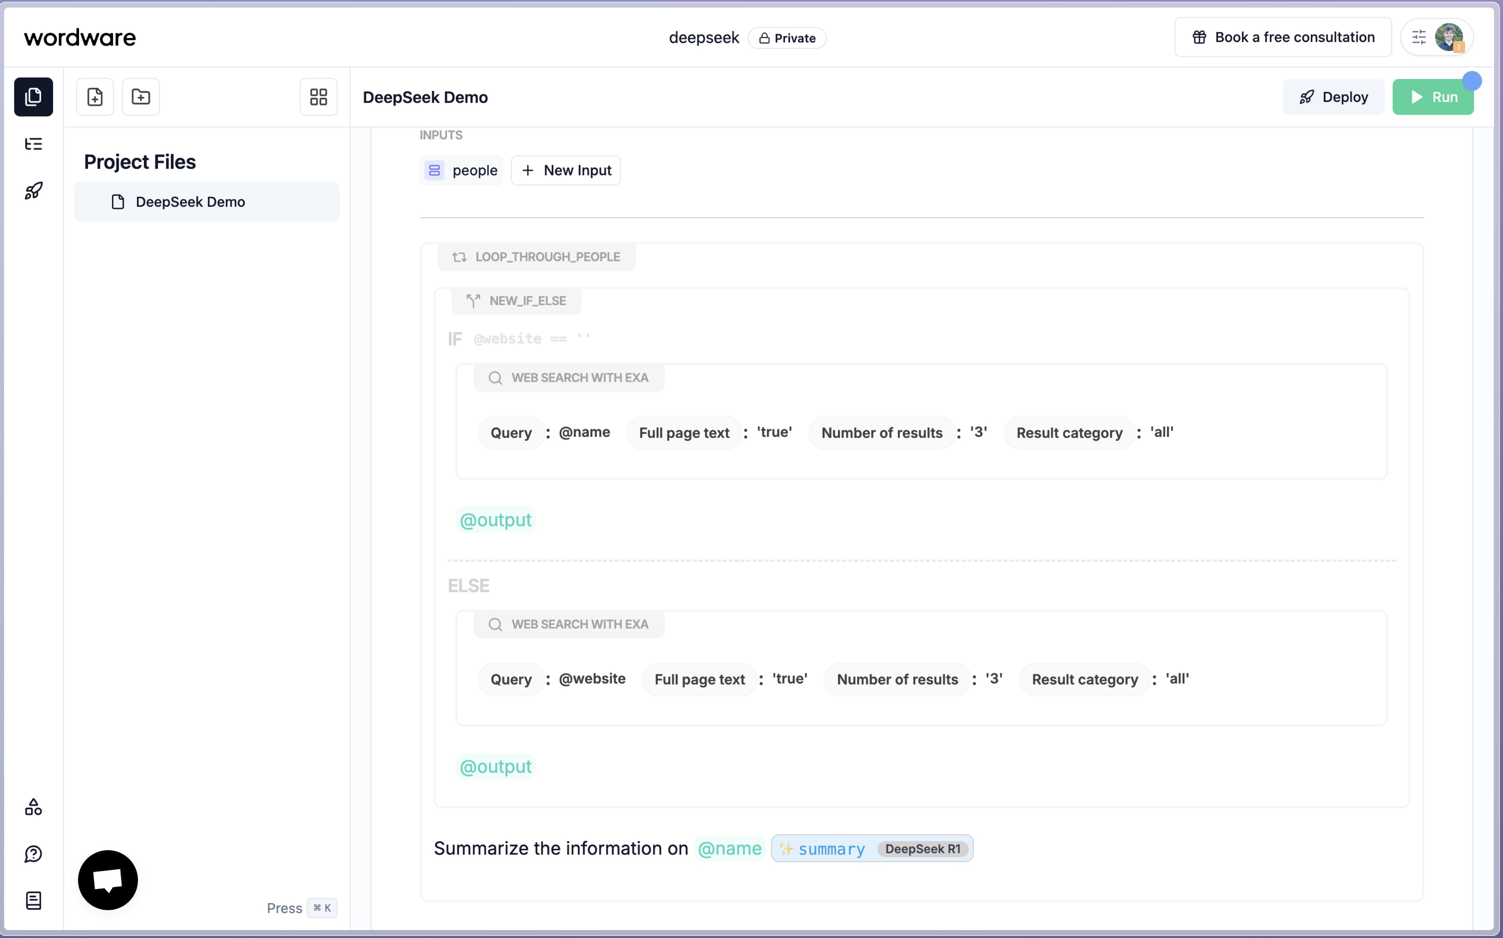Screen dimensions: 1503x938
Task: Open the help chat question icon
Action: (33, 854)
